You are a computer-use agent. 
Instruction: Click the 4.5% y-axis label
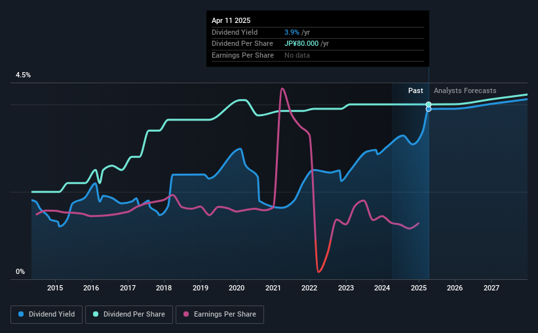pos(23,75)
